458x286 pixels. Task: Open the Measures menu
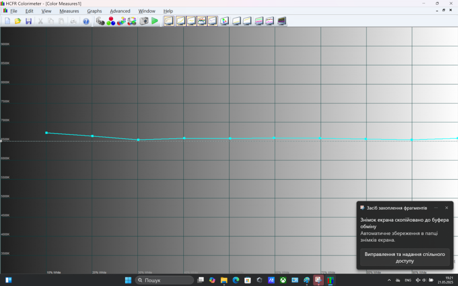click(69, 11)
